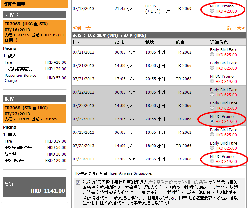
Task: Select 07/21 06:05 TR 2062 Early Bird fare
Action: click(212, 55)
